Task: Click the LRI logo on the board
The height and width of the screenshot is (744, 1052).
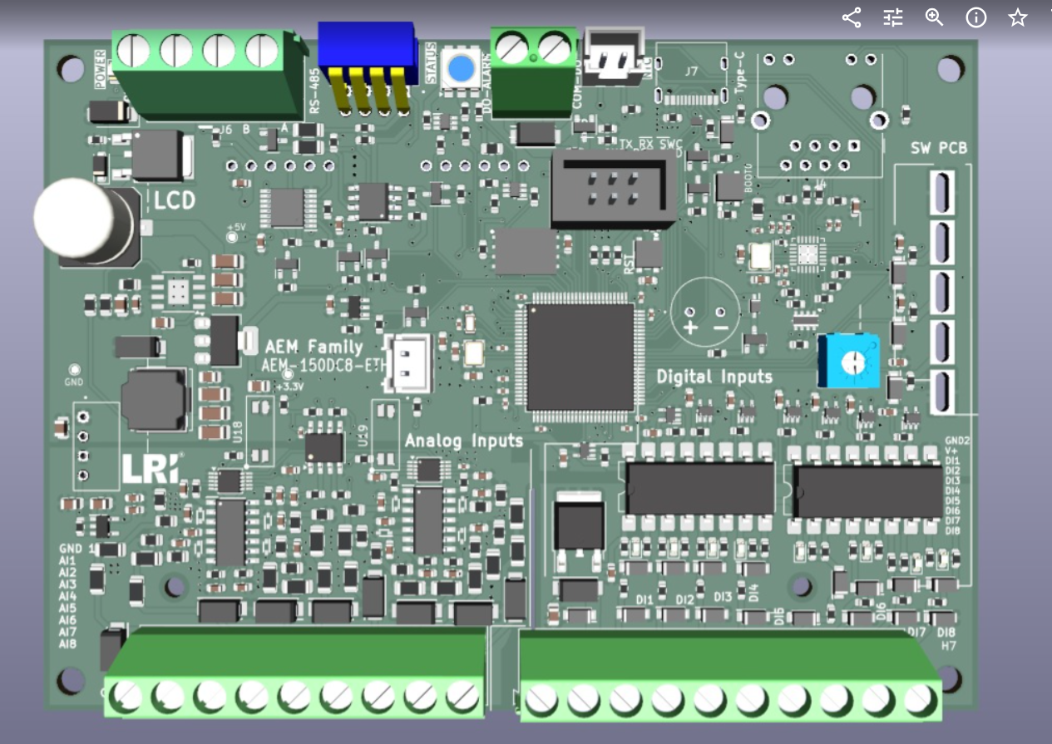Action: point(151,469)
